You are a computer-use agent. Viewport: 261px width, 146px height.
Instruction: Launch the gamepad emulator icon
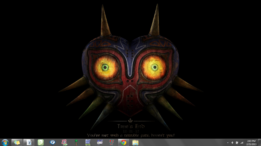(100, 142)
